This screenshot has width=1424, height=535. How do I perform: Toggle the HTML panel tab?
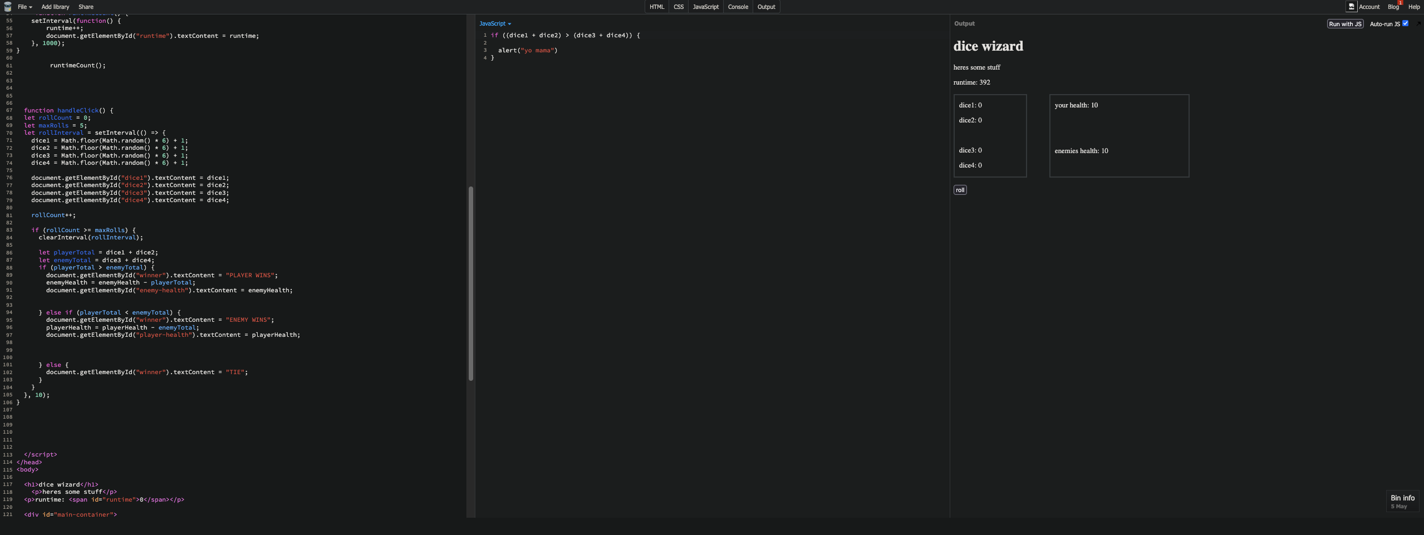(x=657, y=7)
